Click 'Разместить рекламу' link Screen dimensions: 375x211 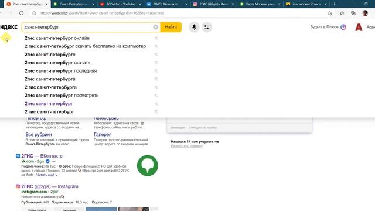point(186,146)
